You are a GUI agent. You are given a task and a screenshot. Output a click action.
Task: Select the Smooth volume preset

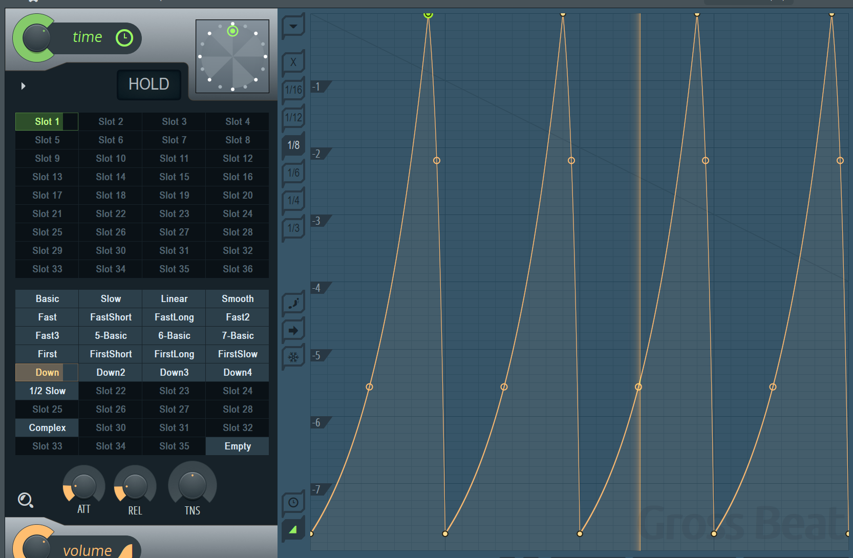click(238, 298)
